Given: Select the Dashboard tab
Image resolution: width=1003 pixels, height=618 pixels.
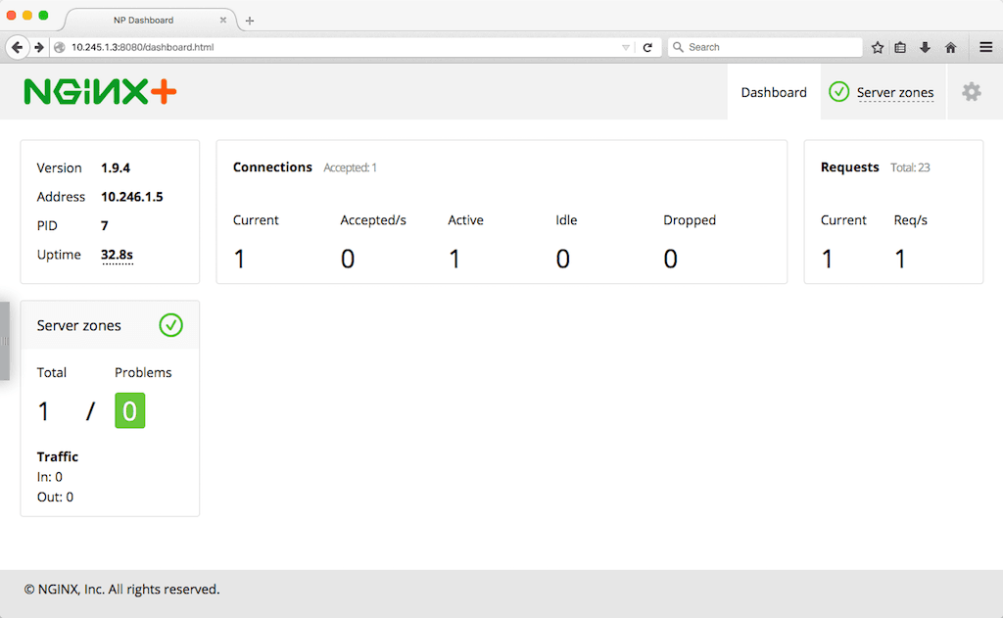Looking at the screenshot, I should pyautogui.click(x=773, y=91).
